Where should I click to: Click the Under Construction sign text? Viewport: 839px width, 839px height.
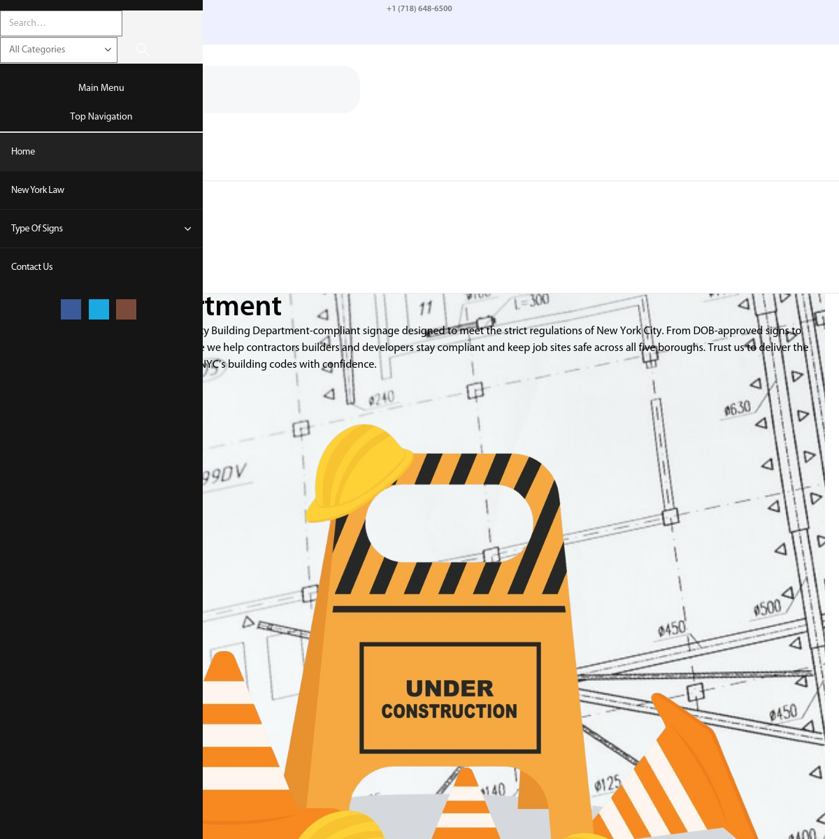point(450,698)
